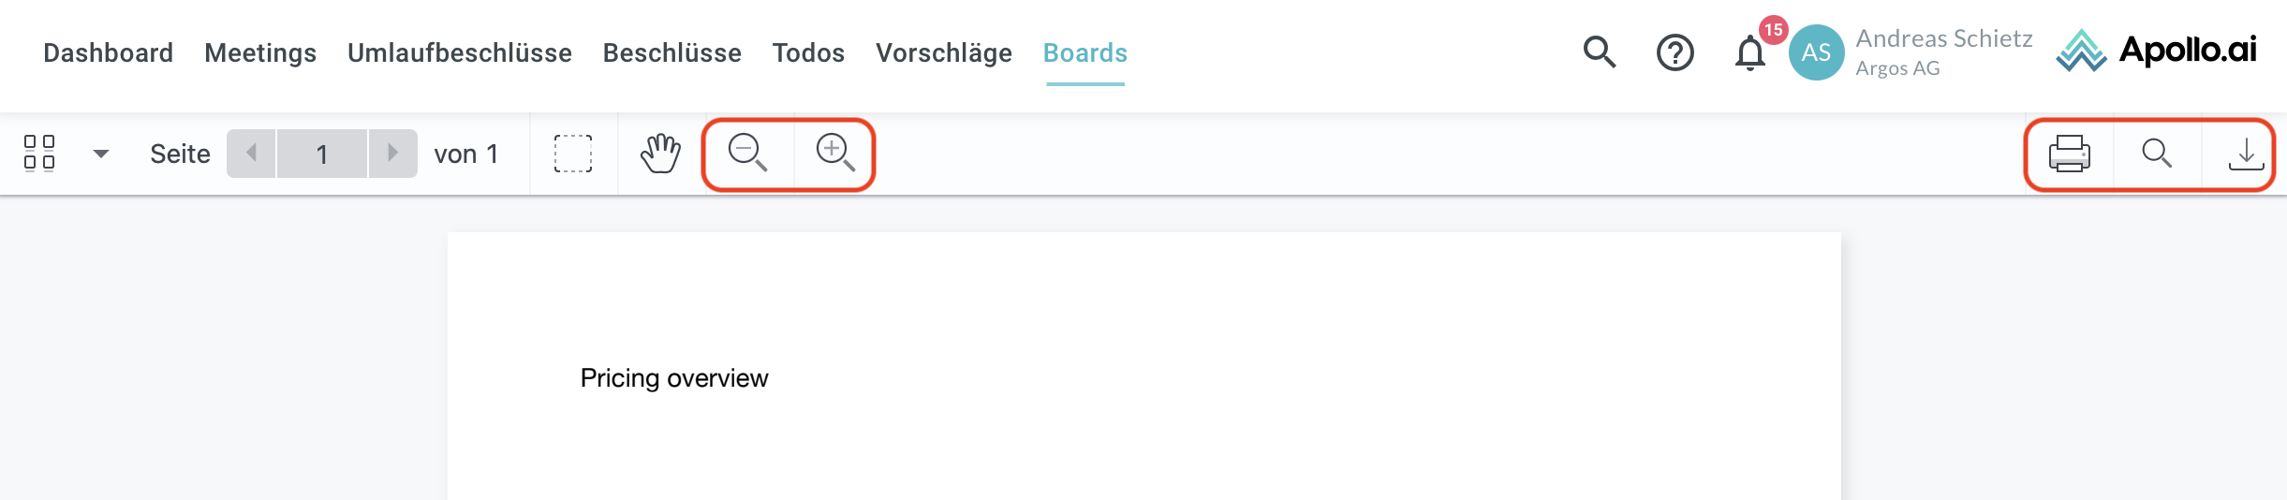The width and height of the screenshot is (2287, 500).
Task: Select the hand pan tool
Action: tap(660, 154)
